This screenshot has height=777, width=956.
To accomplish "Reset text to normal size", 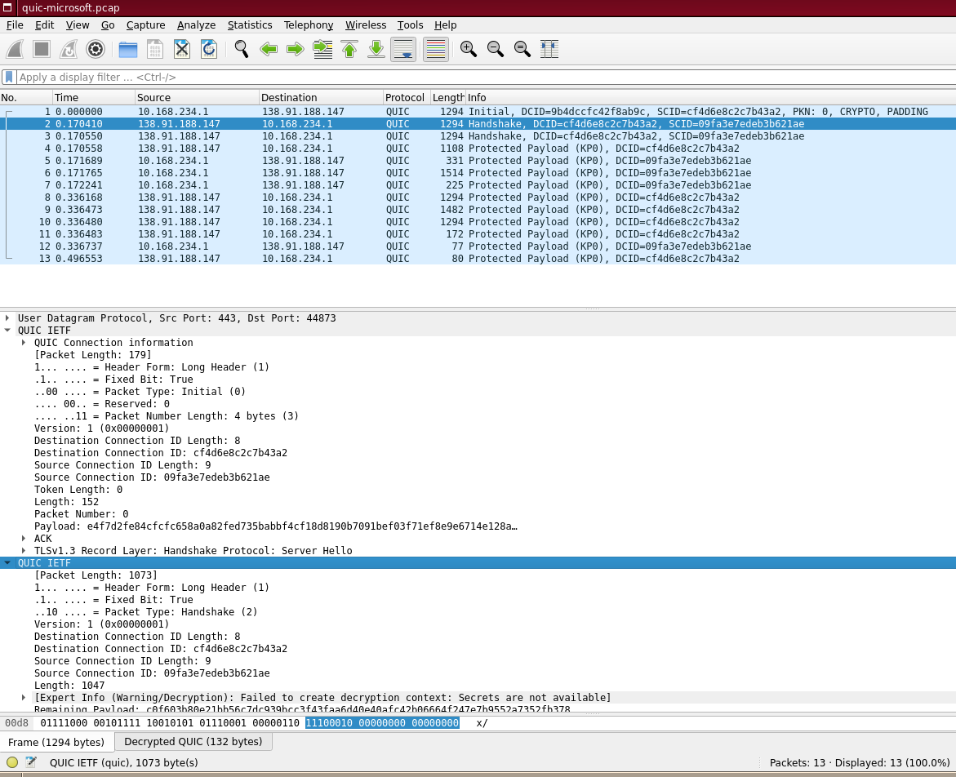I will click(522, 49).
